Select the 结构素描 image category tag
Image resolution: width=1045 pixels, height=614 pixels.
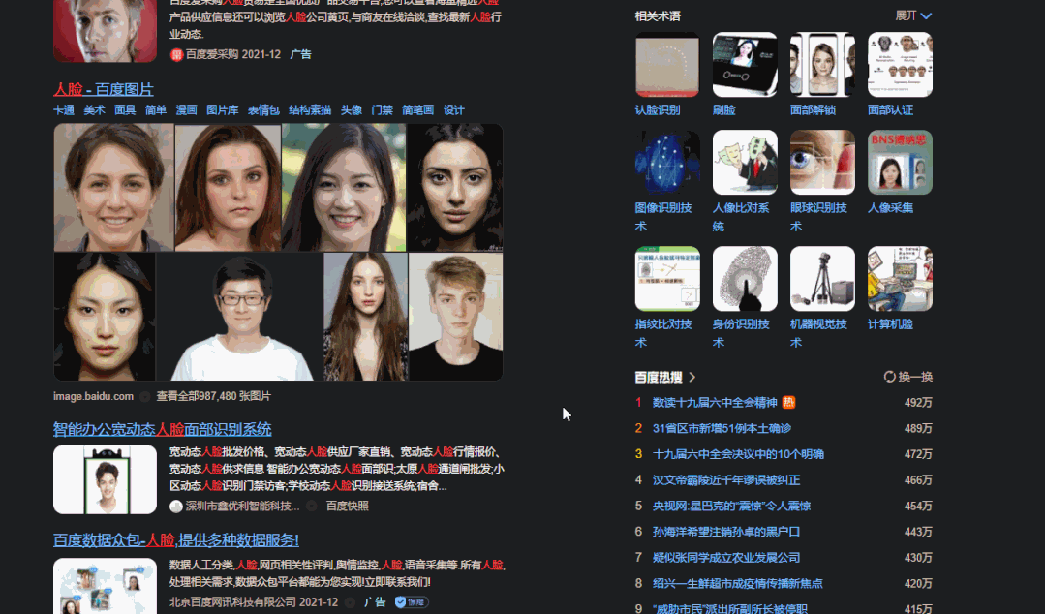coord(310,110)
